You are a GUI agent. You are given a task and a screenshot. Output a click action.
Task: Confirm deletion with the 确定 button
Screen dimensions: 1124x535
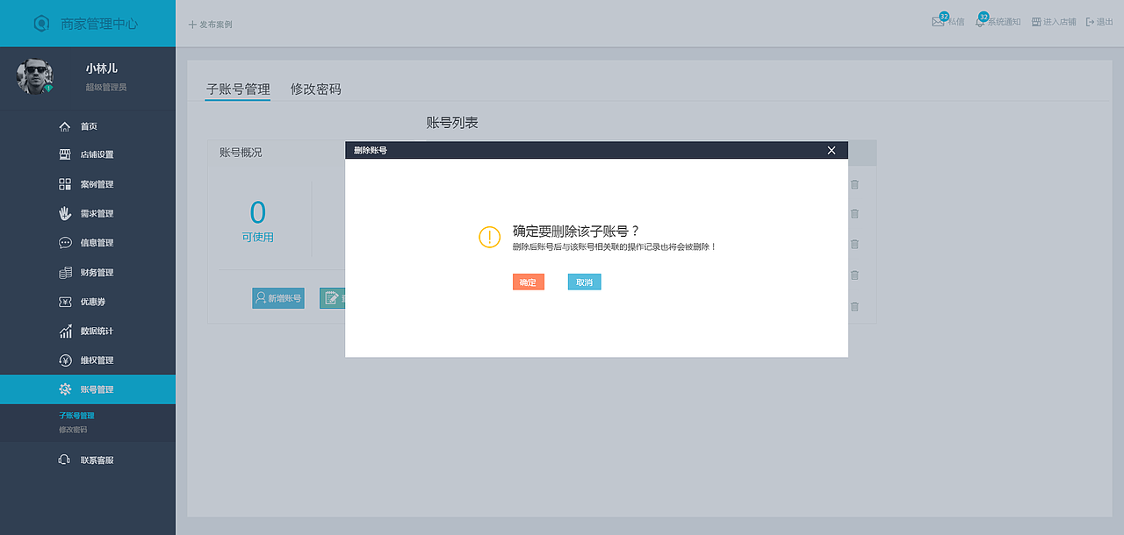528,282
